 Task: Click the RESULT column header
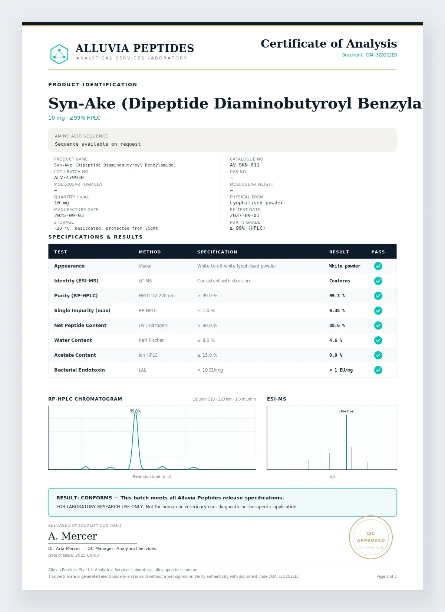(339, 252)
